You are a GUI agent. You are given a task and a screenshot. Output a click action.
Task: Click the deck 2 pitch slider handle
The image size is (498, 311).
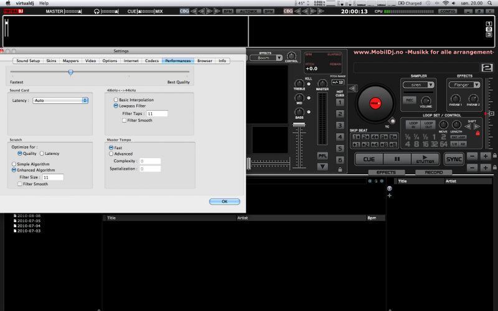pyautogui.click(x=492, y=113)
